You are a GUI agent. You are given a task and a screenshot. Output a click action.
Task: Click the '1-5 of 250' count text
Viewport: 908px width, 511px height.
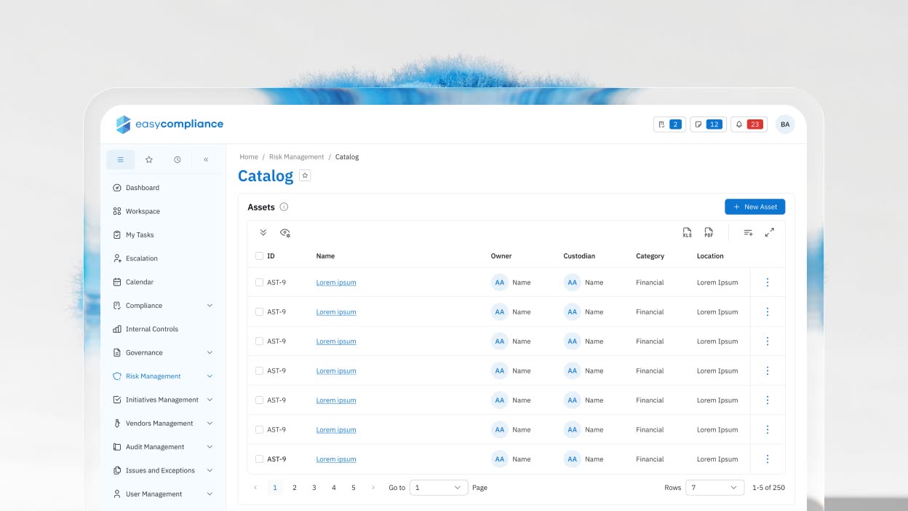pyautogui.click(x=768, y=488)
